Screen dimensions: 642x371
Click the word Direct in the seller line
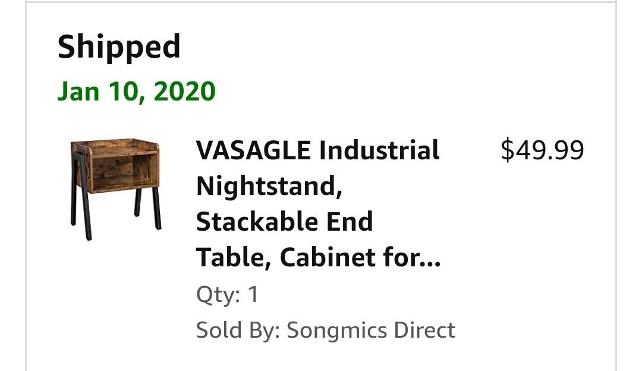pos(426,329)
